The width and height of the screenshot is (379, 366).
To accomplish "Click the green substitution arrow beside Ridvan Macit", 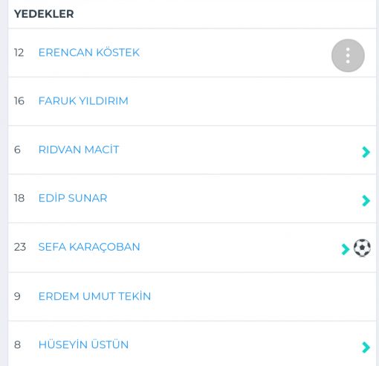I will coord(366,152).
